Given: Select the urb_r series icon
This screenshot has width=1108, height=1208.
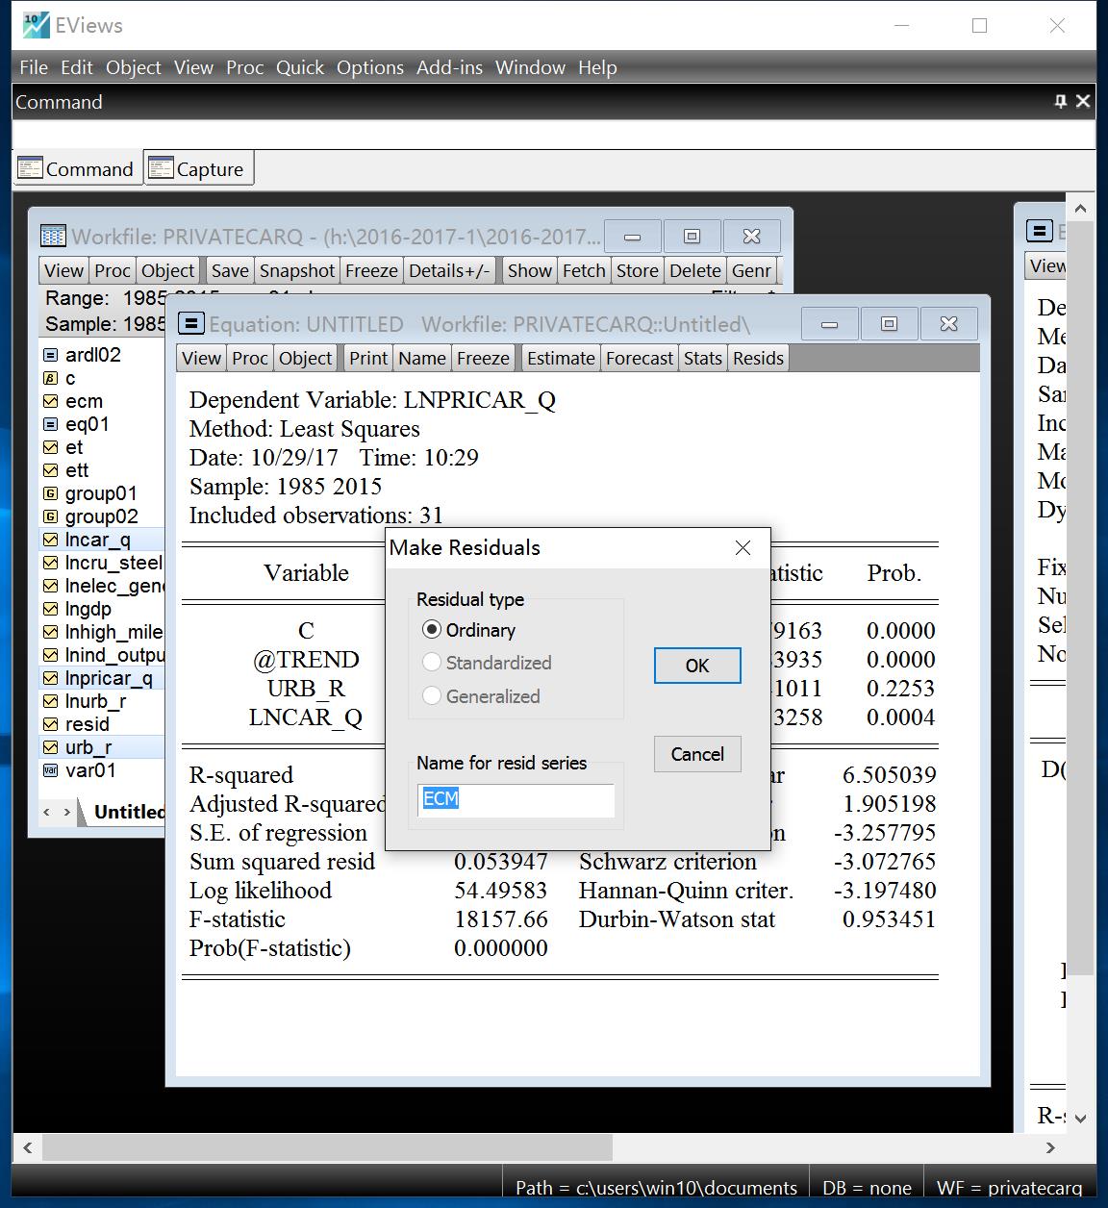Looking at the screenshot, I should tap(51, 747).
